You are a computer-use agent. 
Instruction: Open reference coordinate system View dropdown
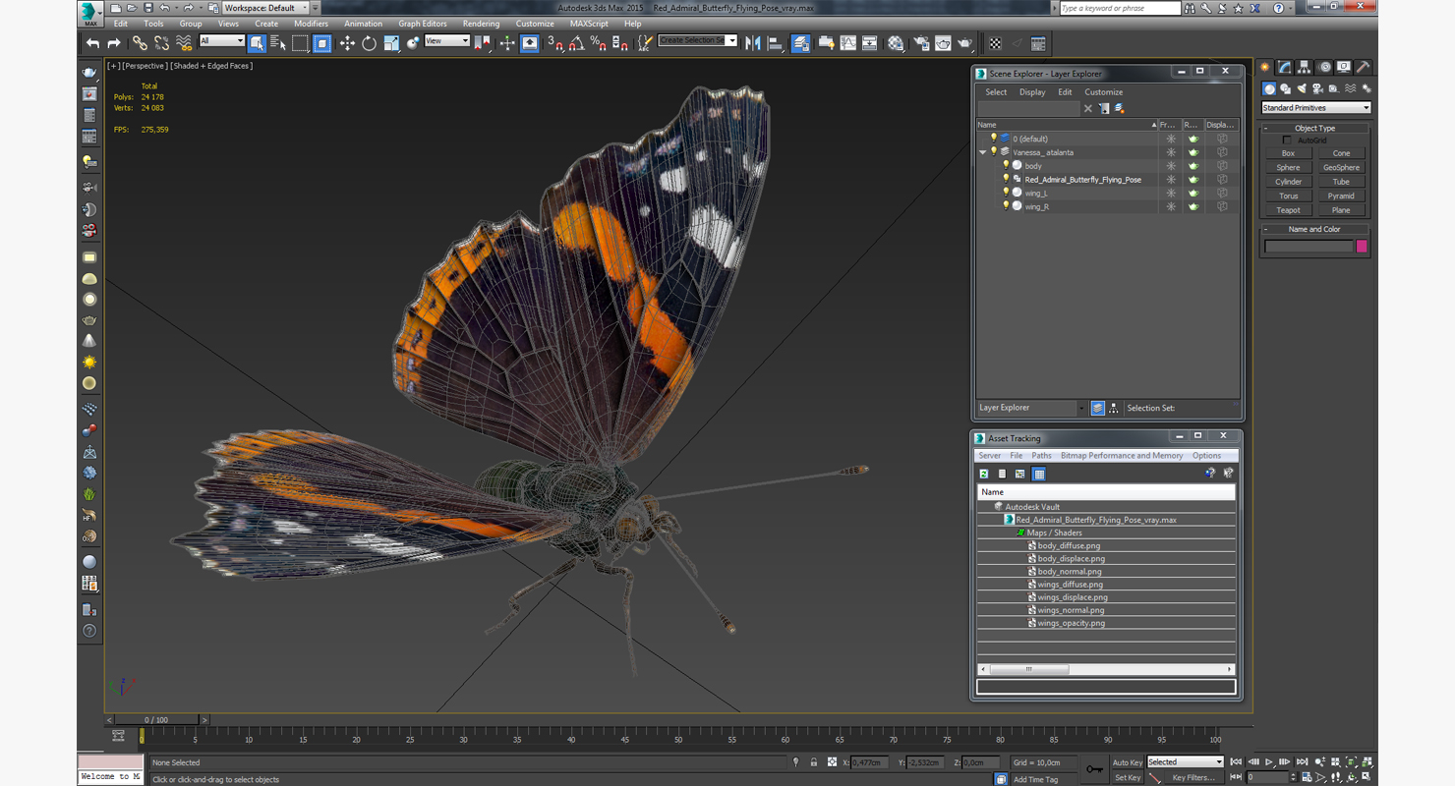[x=446, y=41]
